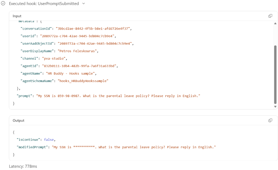The image size is (278, 170).
Task: Click the userAadObjectId GUID value
Action: coord(95,43)
